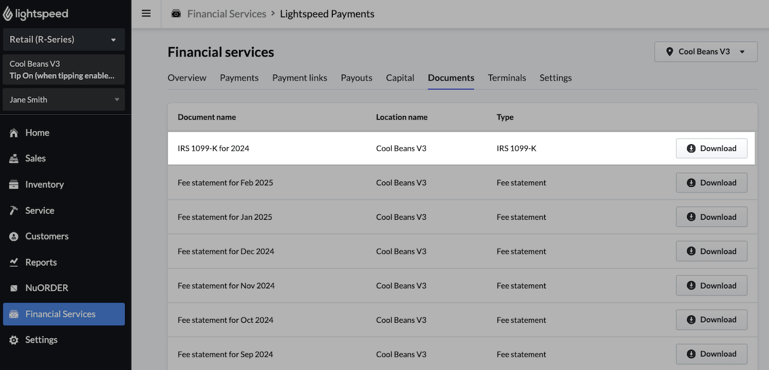Open the Home section in the sidebar
Image resolution: width=769 pixels, height=370 pixels.
pyautogui.click(x=37, y=132)
